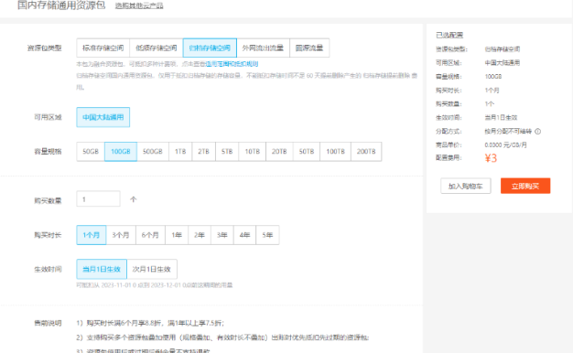Pick the 当月1日生效 effective time button

pos(102,270)
